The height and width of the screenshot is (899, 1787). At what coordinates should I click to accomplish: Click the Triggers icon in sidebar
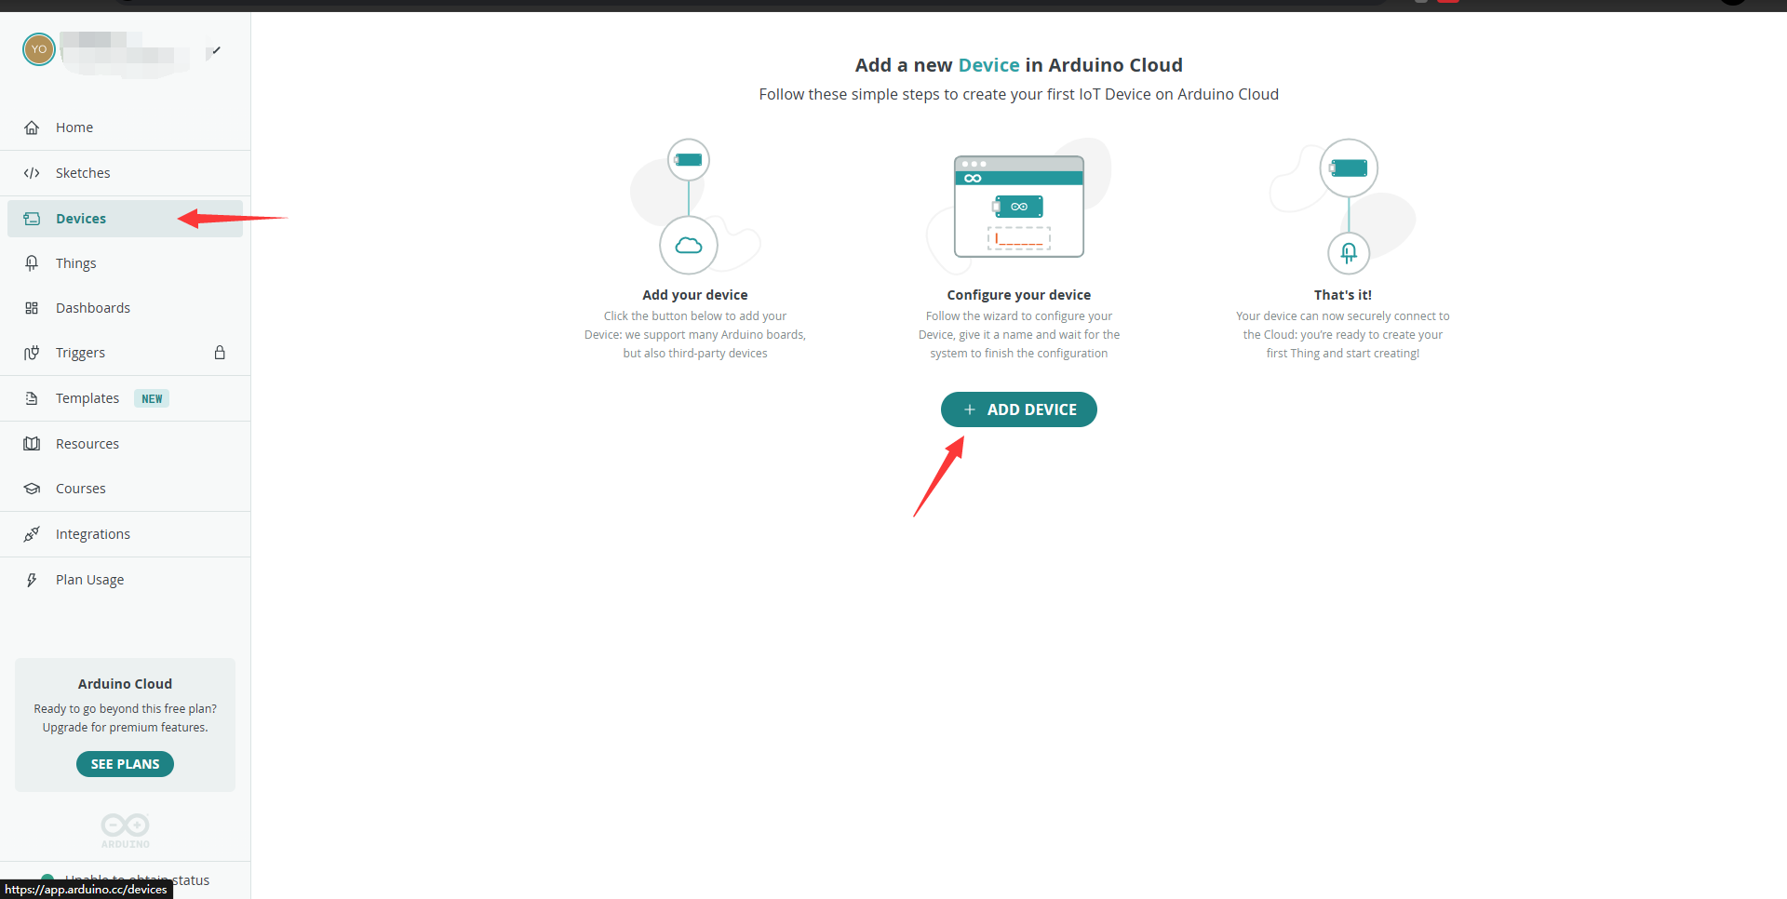(32, 353)
